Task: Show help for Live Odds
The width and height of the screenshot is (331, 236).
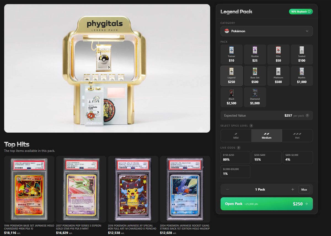Action: (239, 148)
